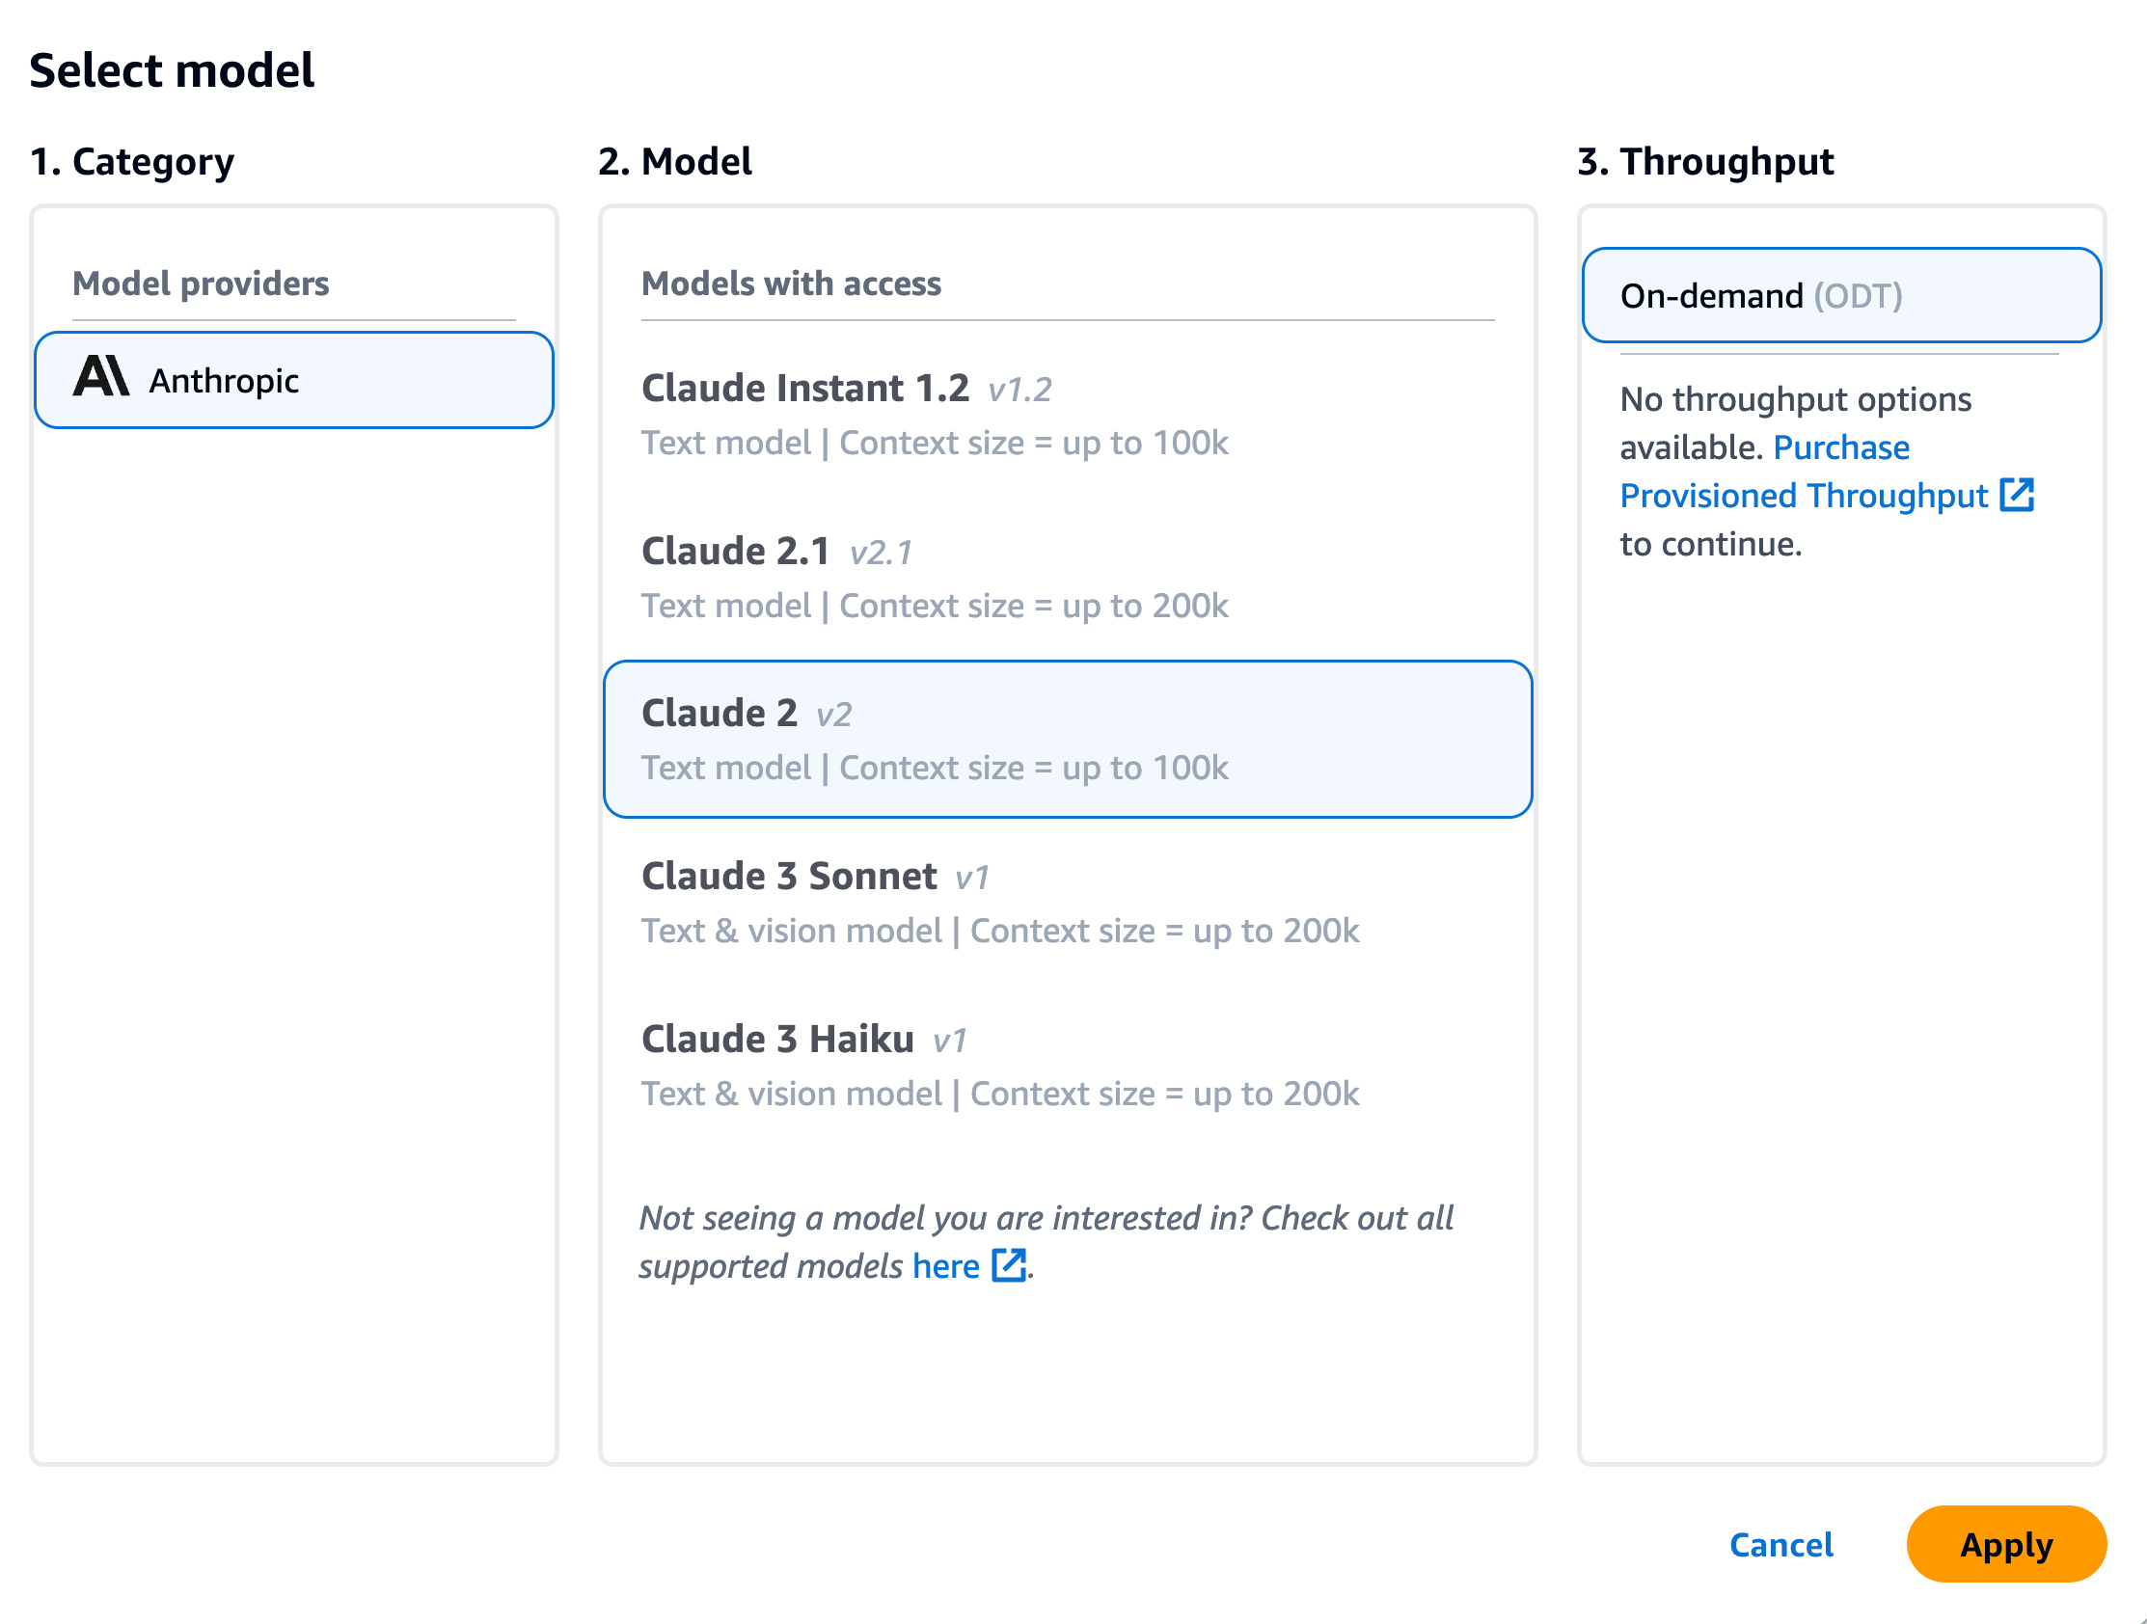Image resolution: width=2147 pixels, height=1624 pixels.
Task: Select On-demand (ODT) throughput option
Action: point(1841,295)
